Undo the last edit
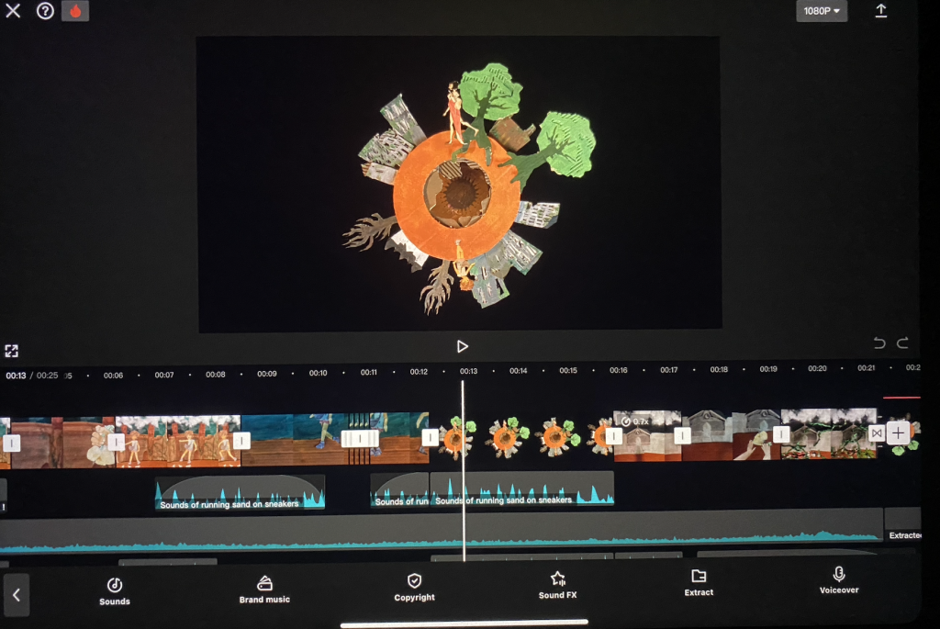The width and height of the screenshot is (940, 629). coord(879,343)
